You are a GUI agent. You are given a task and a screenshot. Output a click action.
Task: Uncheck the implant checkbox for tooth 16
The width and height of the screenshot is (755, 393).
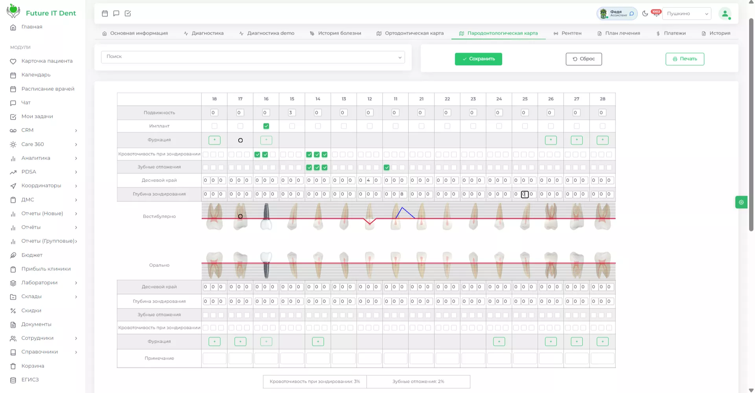pos(266,126)
